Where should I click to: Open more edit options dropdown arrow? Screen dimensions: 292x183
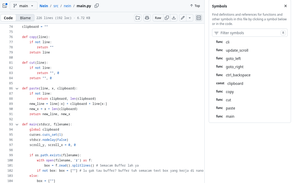tap(190, 18)
